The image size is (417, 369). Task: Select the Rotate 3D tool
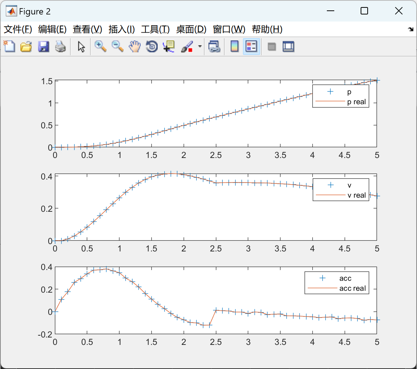(x=152, y=46)
